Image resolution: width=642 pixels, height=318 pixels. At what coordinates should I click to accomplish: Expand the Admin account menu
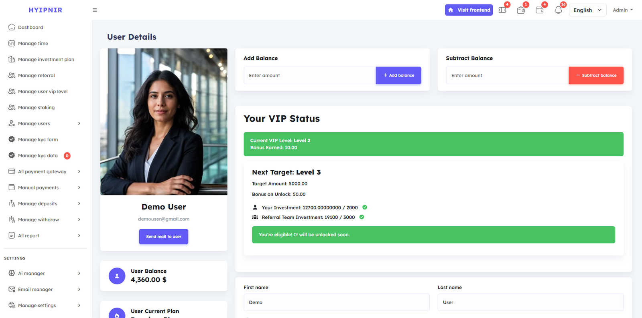point(622,10)
